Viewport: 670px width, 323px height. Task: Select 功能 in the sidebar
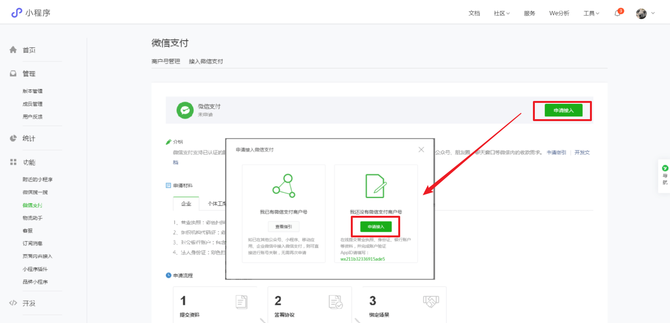point(29,162)
